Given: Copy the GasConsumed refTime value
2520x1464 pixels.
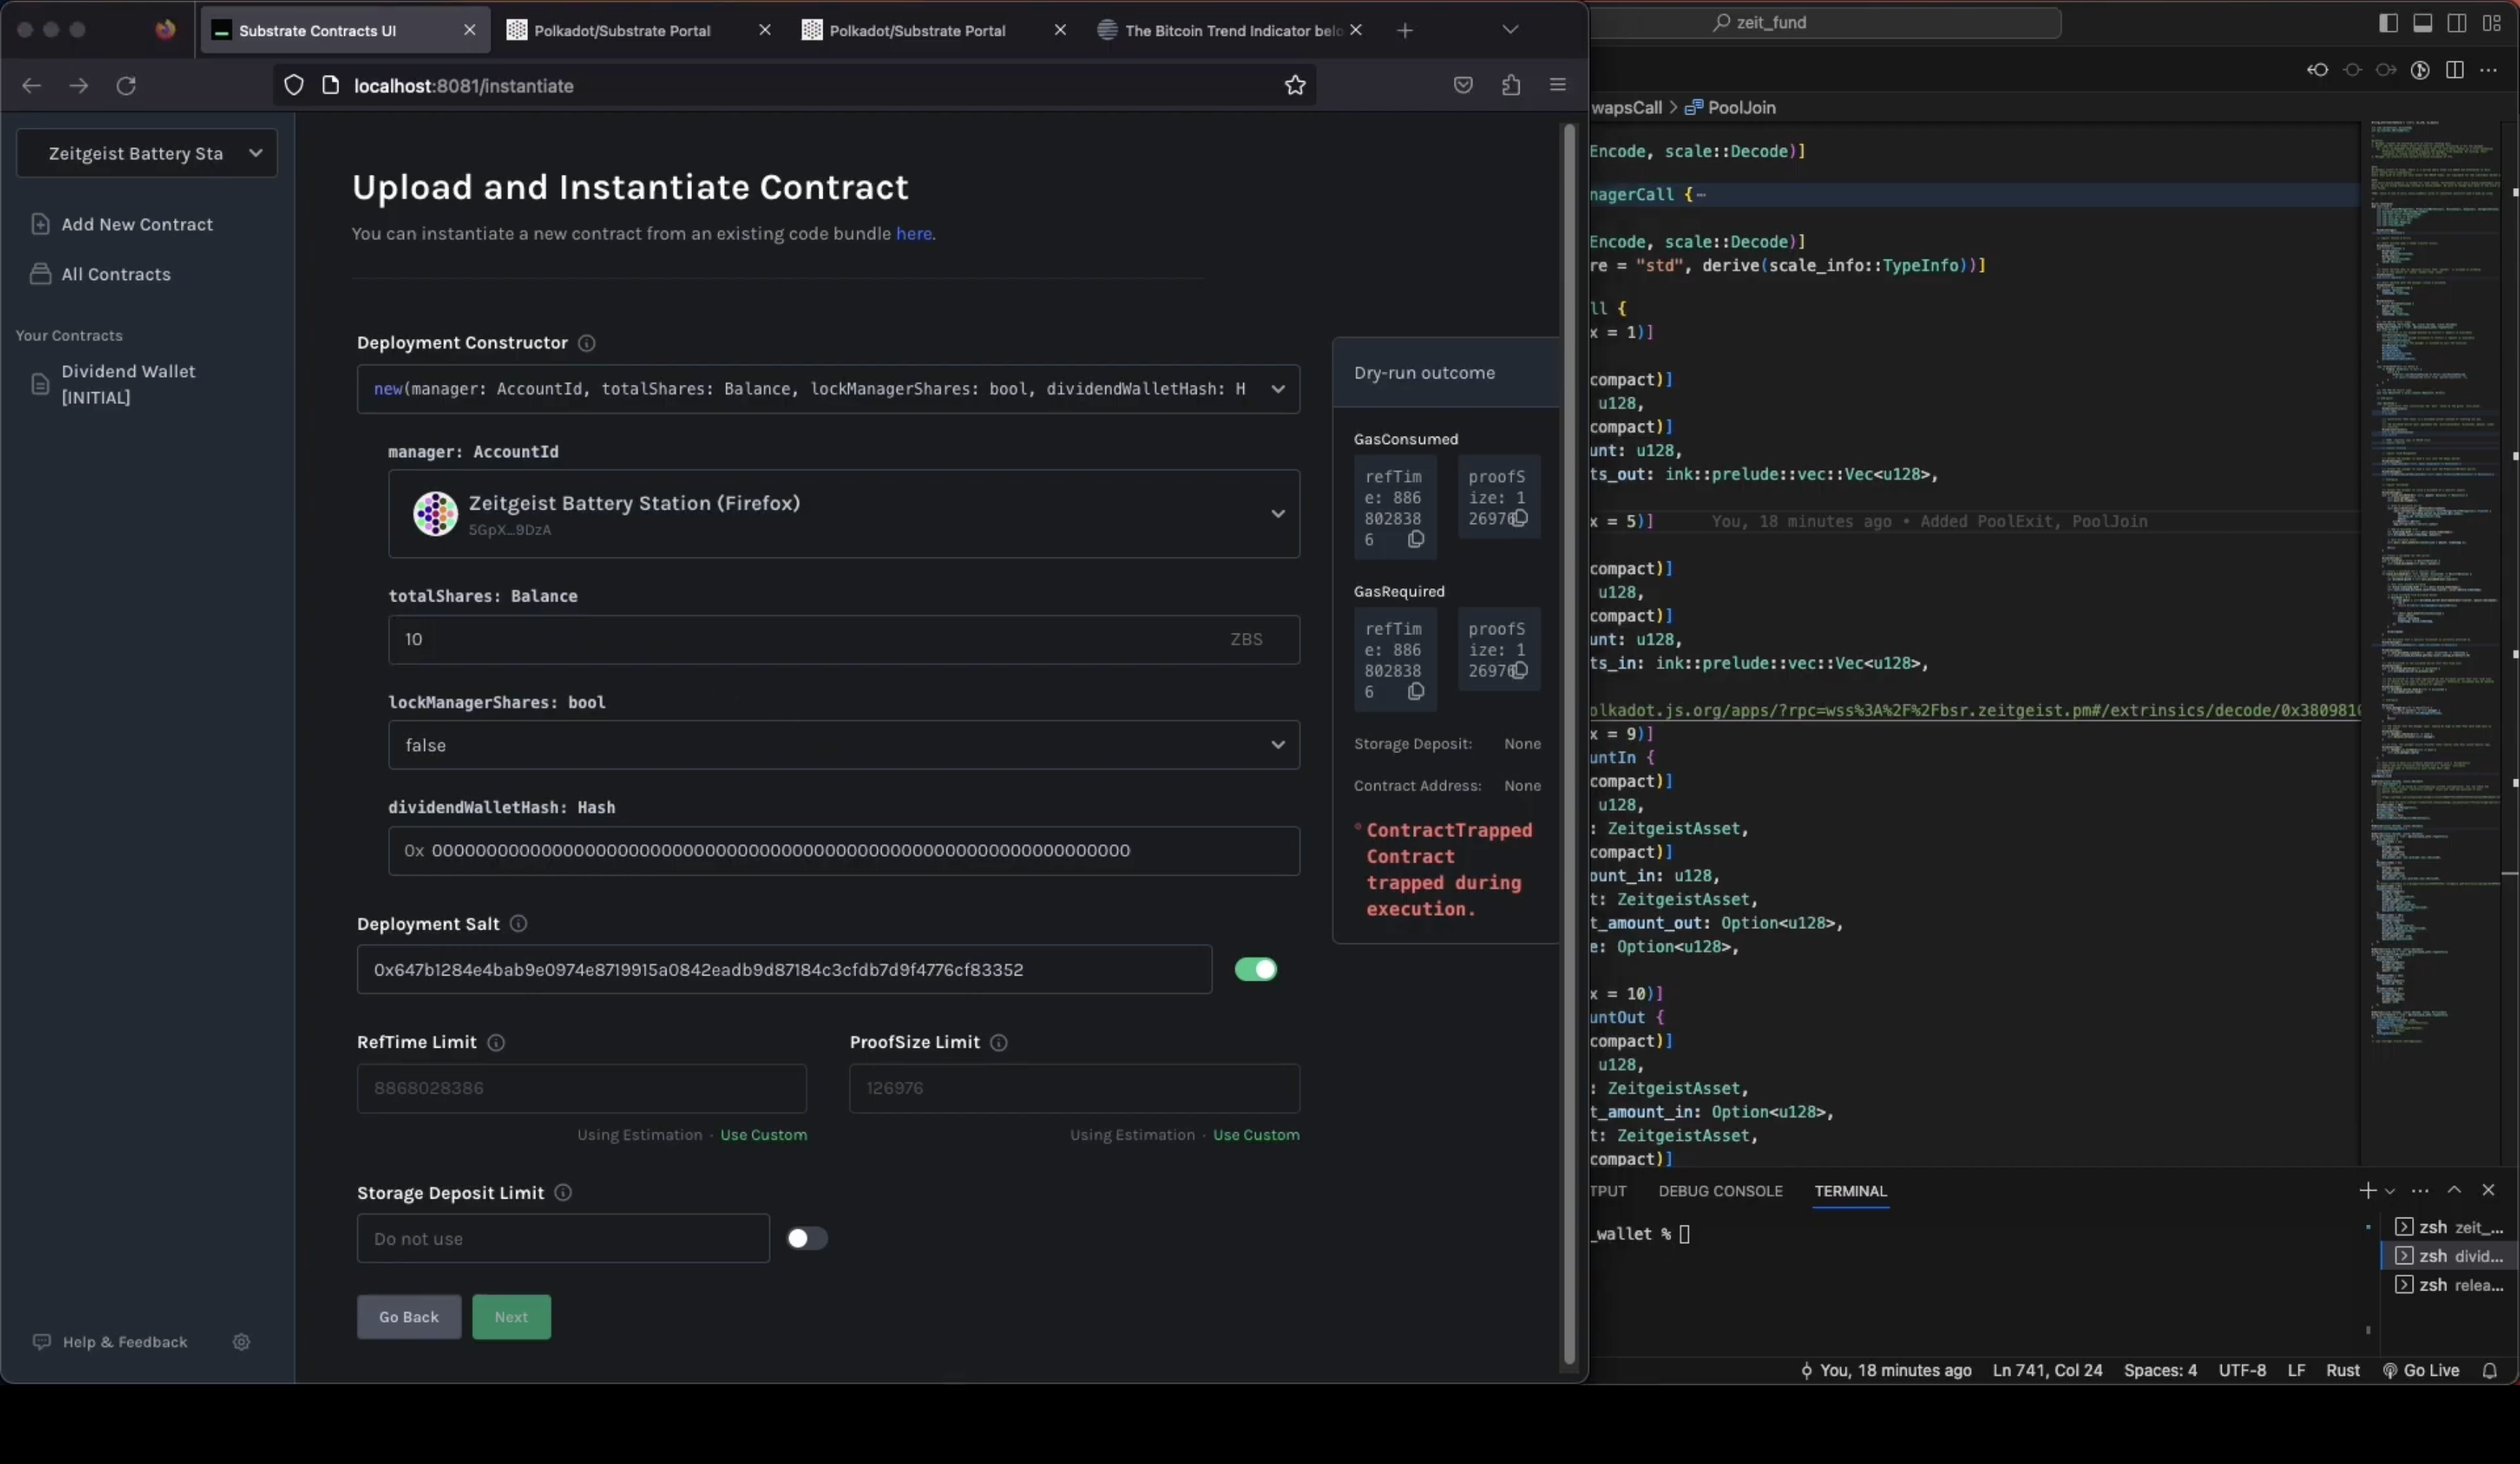Looking at the screenshot, I should click(1415, 540).
